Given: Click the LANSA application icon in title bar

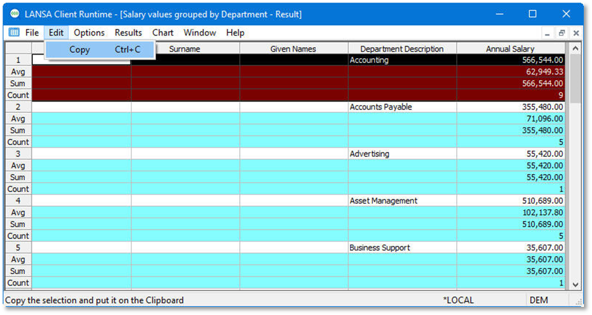Looking at the screenshot, I should (x=15, y=14).
